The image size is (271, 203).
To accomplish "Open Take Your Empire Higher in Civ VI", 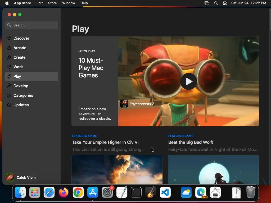I will 105,142.
